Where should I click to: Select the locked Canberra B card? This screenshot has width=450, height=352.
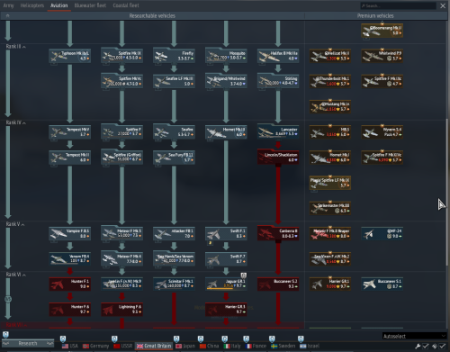(278, 233)
